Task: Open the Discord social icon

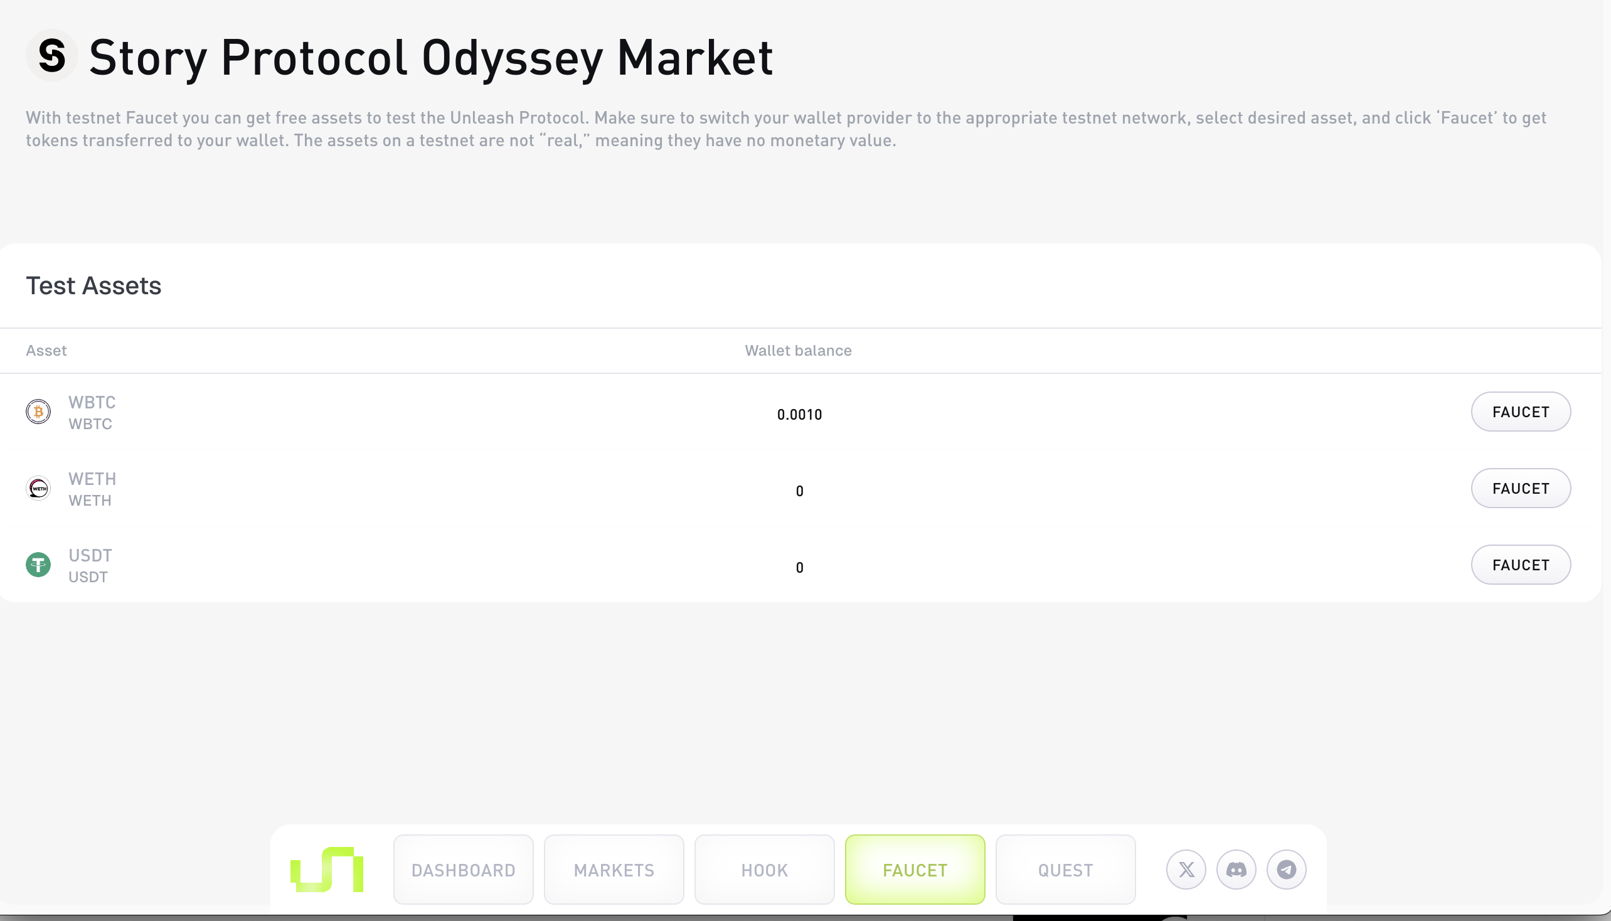Action: 1236,870
